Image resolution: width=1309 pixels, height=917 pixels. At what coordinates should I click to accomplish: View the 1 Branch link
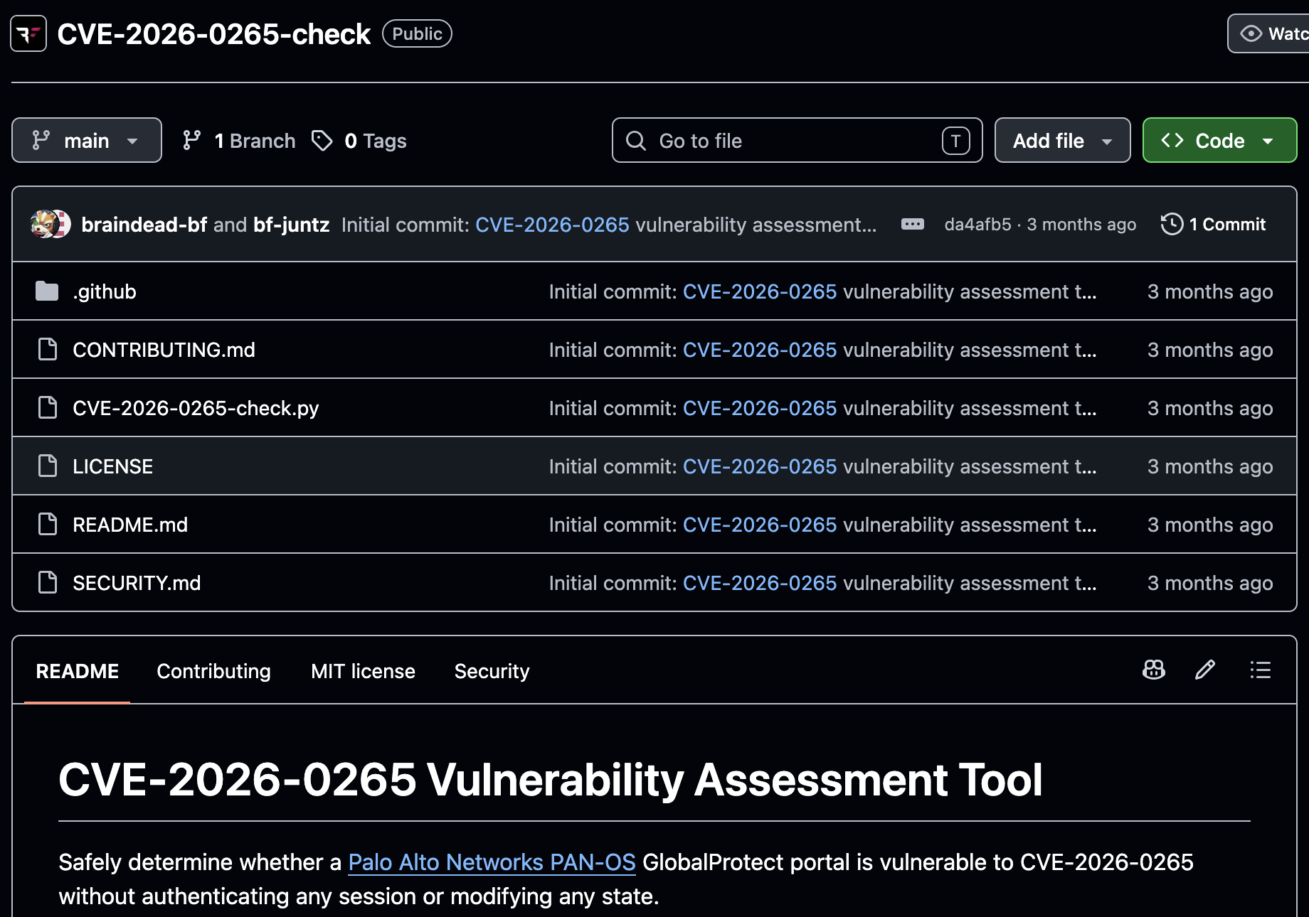239,141
